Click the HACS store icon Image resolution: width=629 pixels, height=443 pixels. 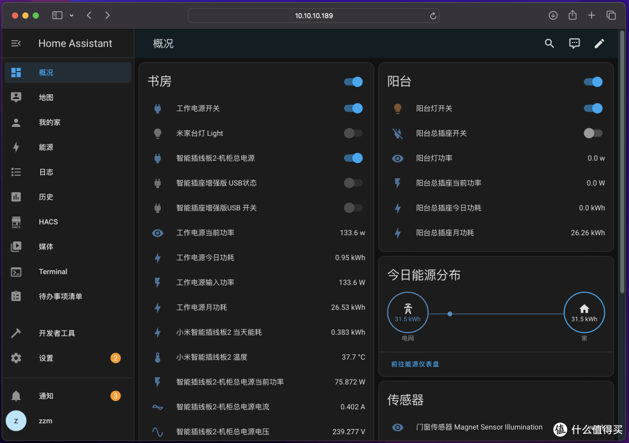[x=16, y=222]
